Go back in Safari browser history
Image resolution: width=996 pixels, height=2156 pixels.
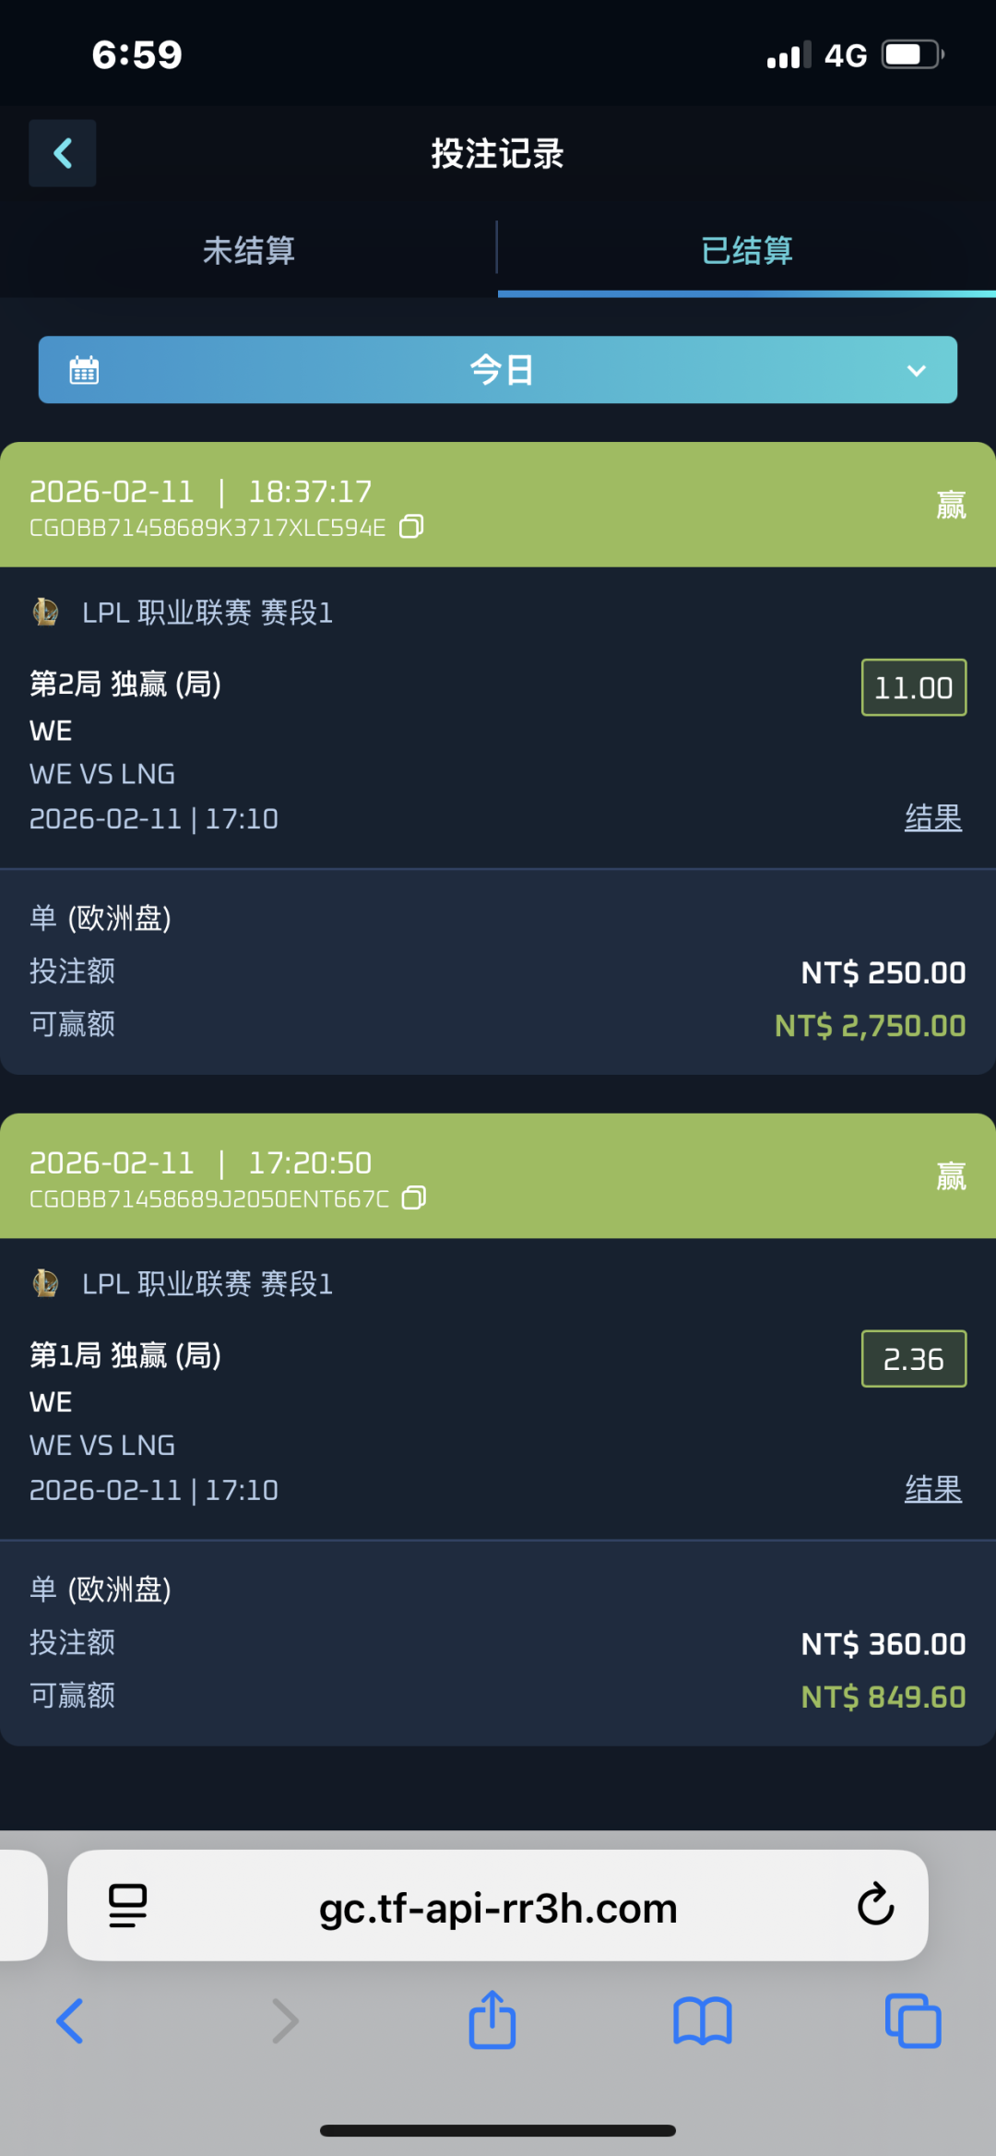point(71,2020)
